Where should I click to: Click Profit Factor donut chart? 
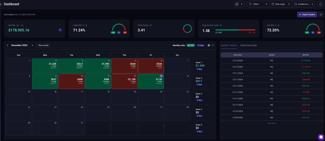pos(187,29)
